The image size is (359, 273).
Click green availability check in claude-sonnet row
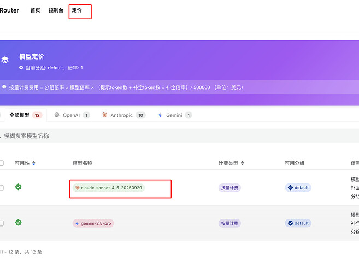pyautogui.click(x=19, y=187)
